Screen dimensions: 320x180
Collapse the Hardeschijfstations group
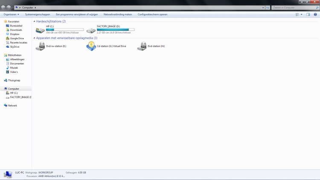pos(34,21)
